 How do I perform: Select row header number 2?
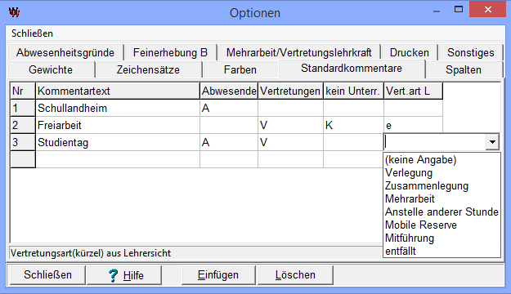pyautogui.click(x=23, y=125)
